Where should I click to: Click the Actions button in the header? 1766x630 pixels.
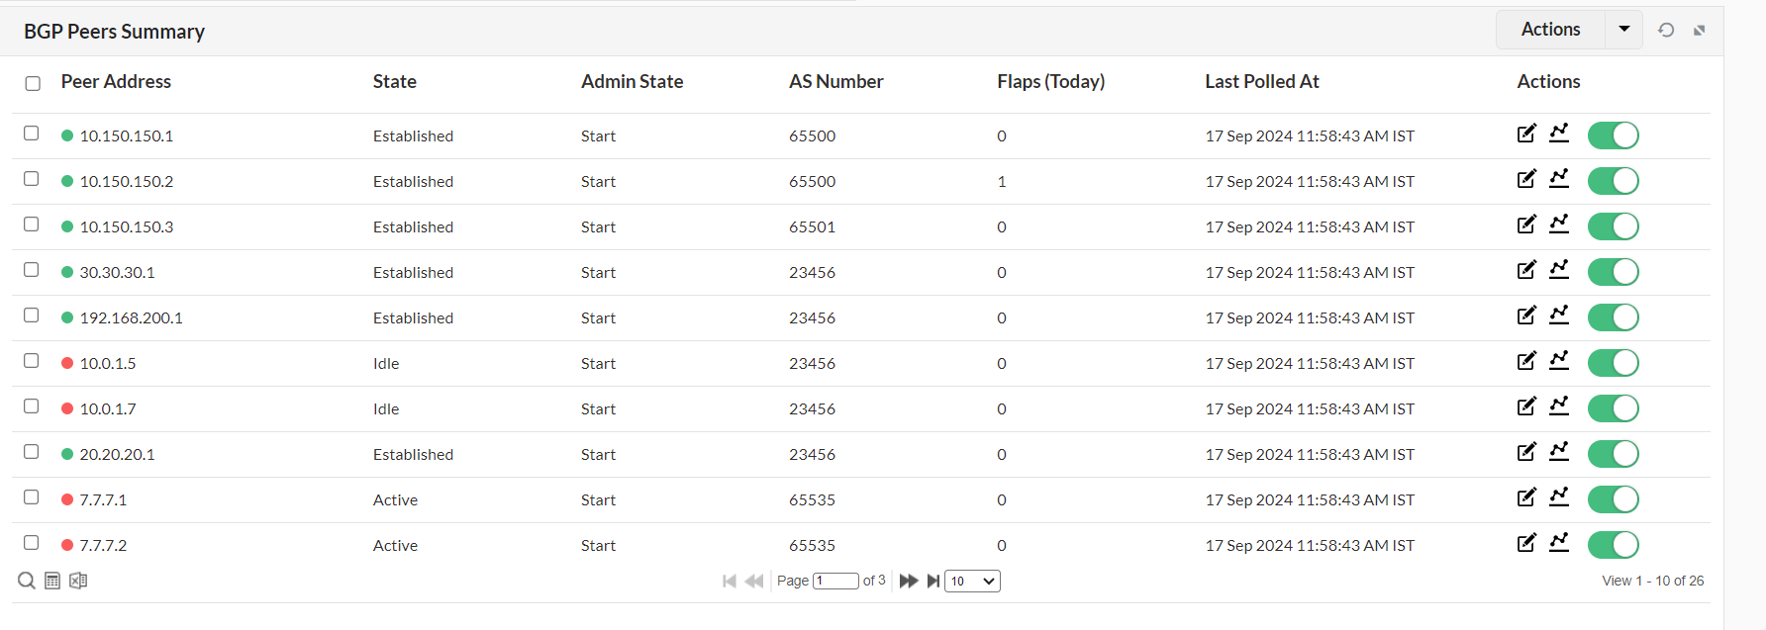(x=1550, y=29)
